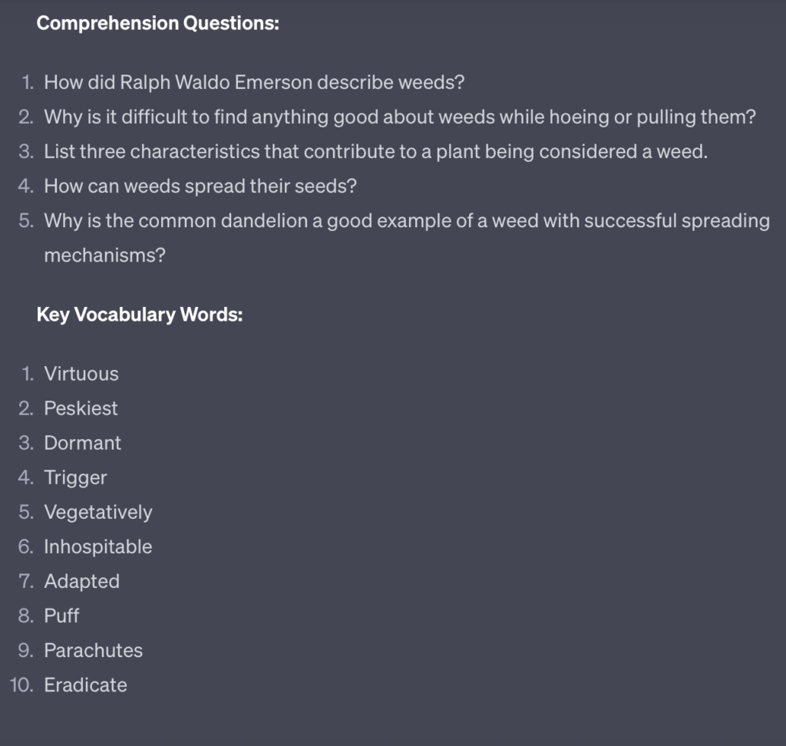Click the vocabulary word 'Dormant'

click(82, 443)
